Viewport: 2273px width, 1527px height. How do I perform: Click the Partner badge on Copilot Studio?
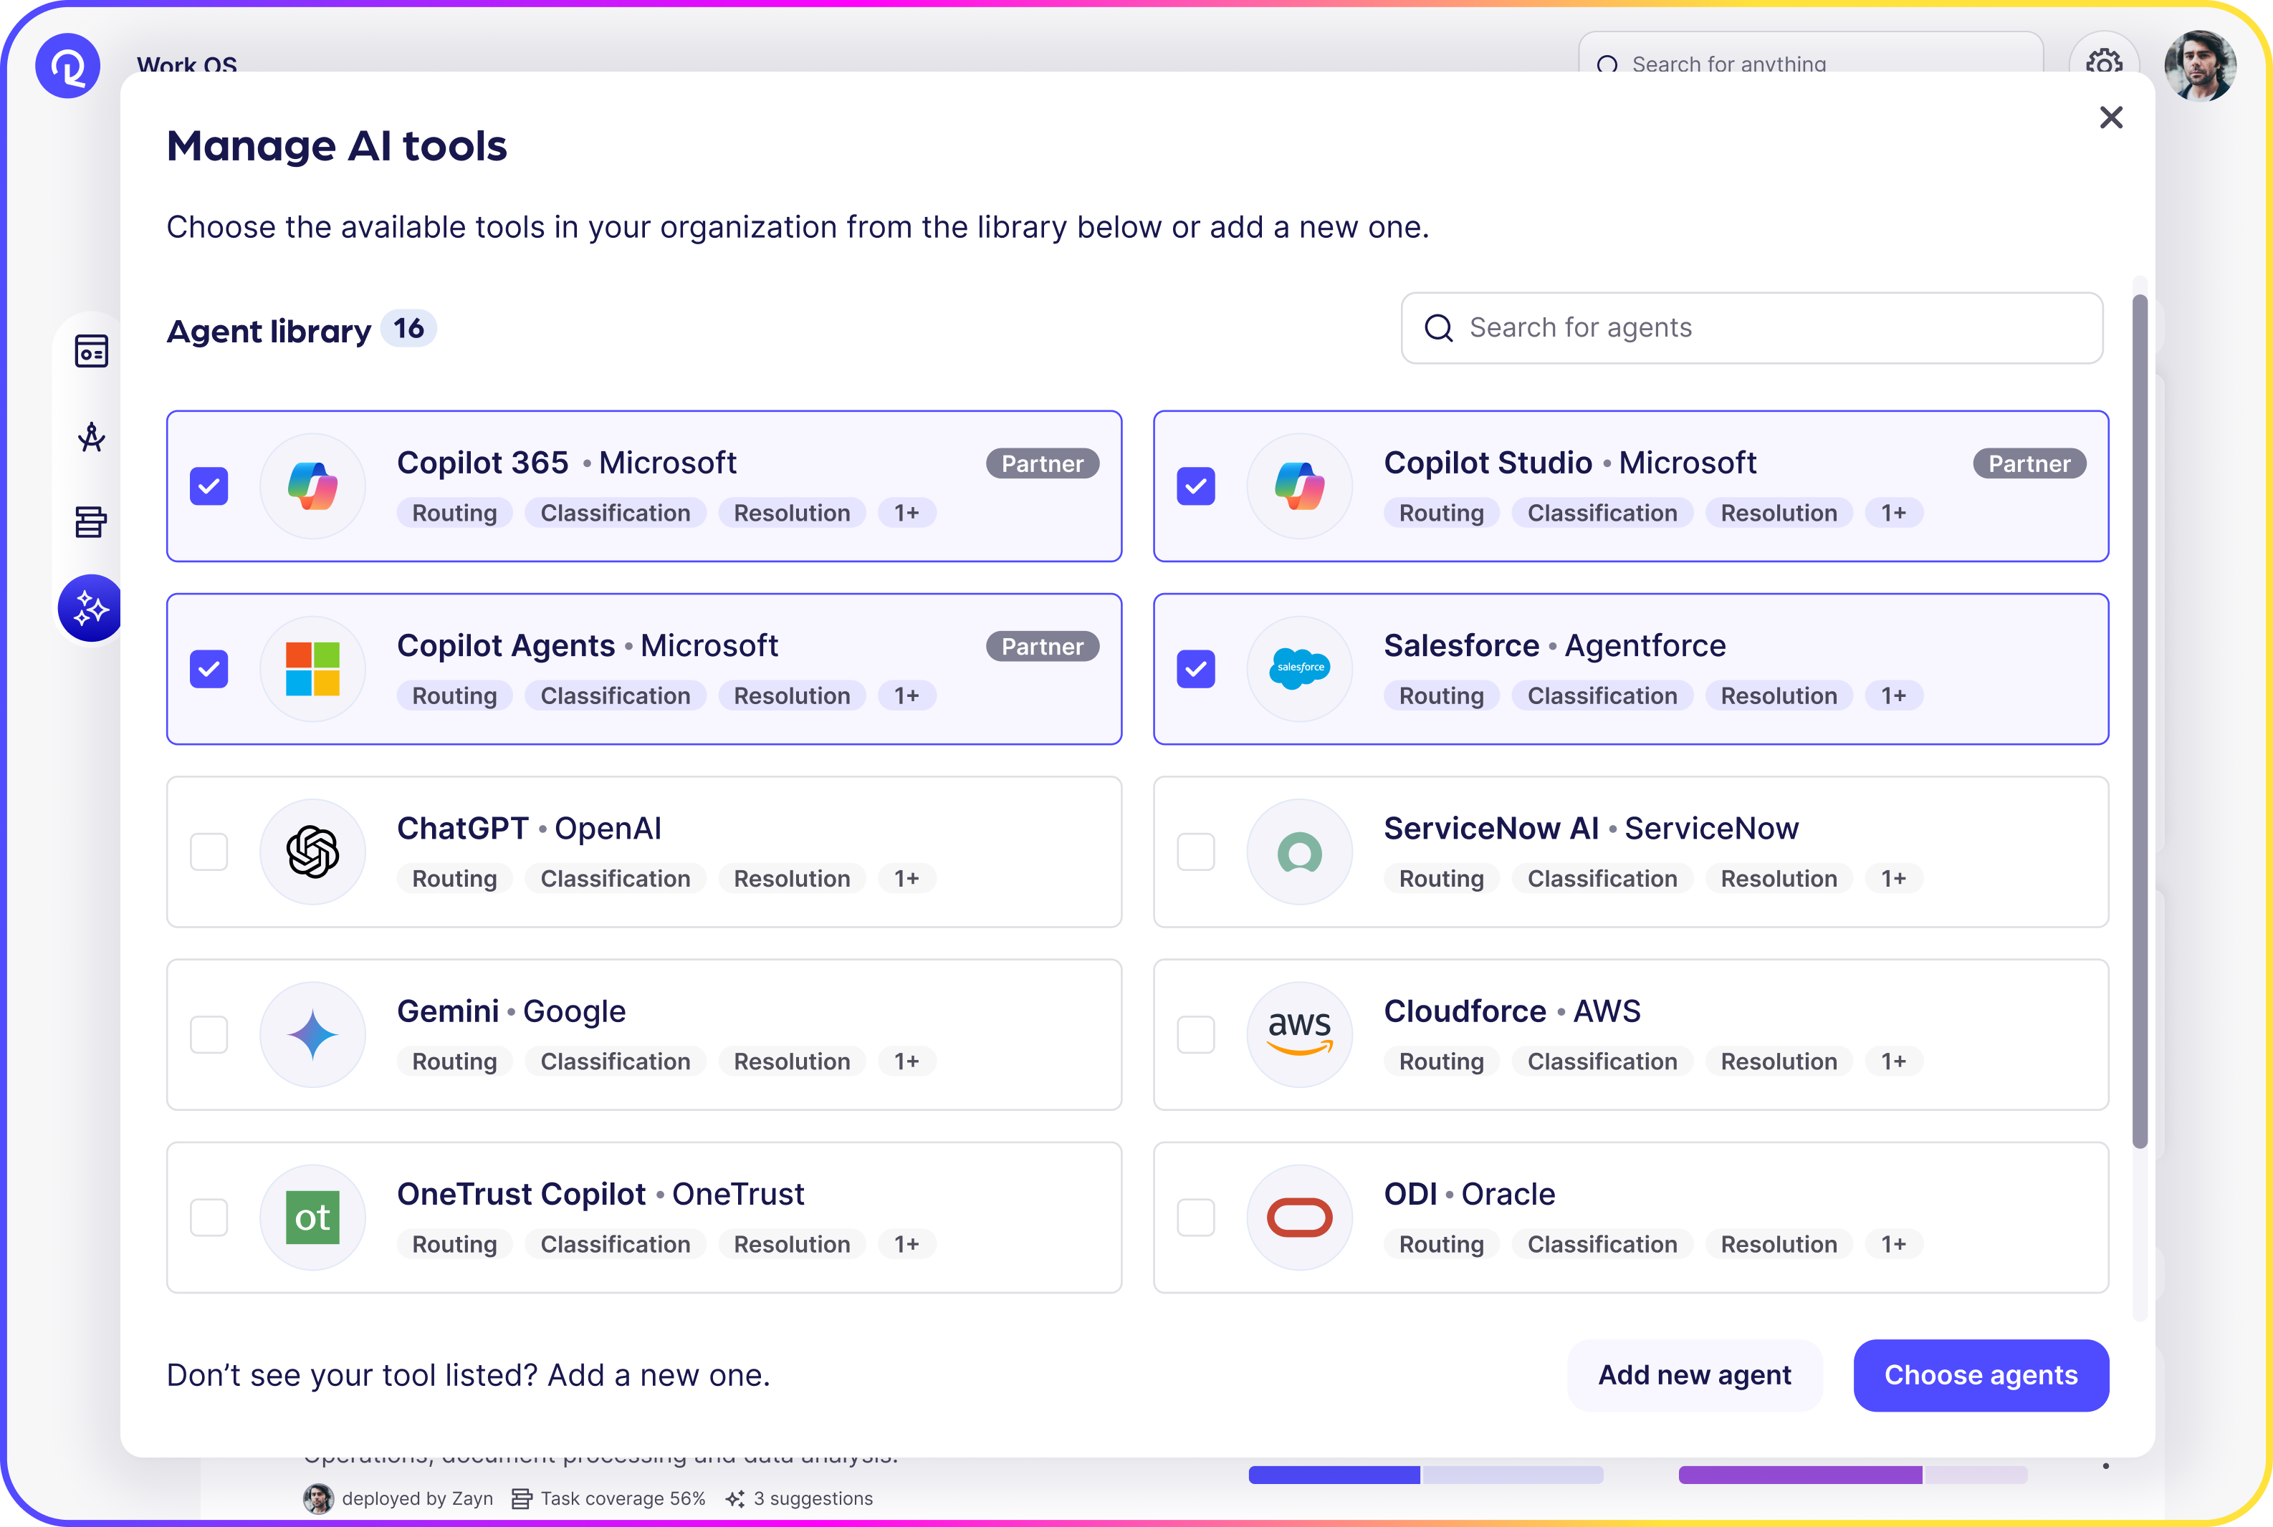click(x=2029, y=463)
